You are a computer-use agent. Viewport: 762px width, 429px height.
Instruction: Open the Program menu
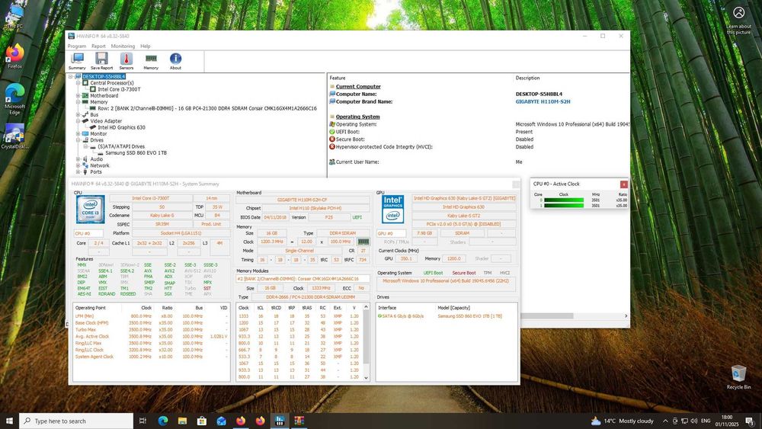tap(77, 46)
